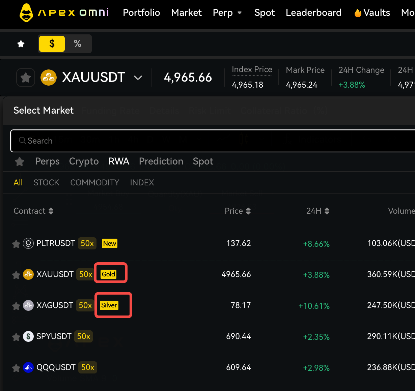Expand the XAUUSDT market dropdown chevron
The image size is (415, 391).
click(138, 78)
